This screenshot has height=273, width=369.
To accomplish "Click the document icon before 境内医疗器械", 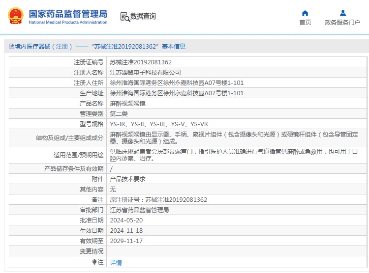I will tap(12, 47).
